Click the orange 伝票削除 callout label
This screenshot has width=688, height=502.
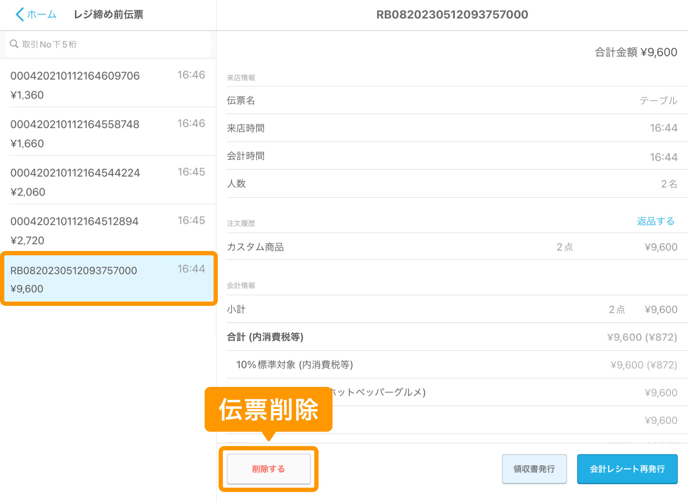pos(268,409)
